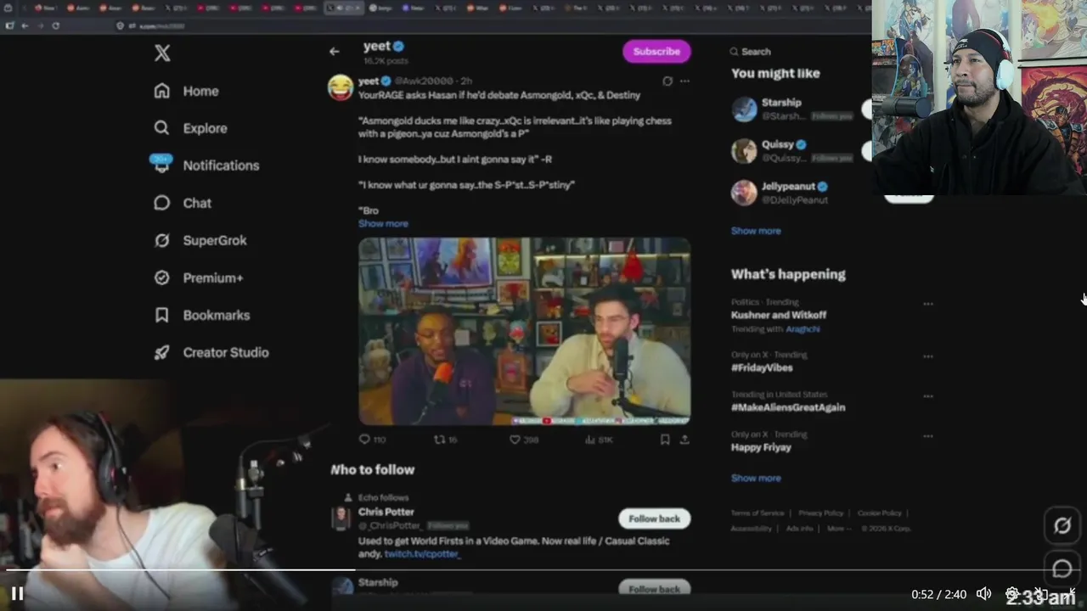This screenshot has width=1087, height=611.
Task: Open SuperGrok in the sidebar
Action: pos(200,240)
